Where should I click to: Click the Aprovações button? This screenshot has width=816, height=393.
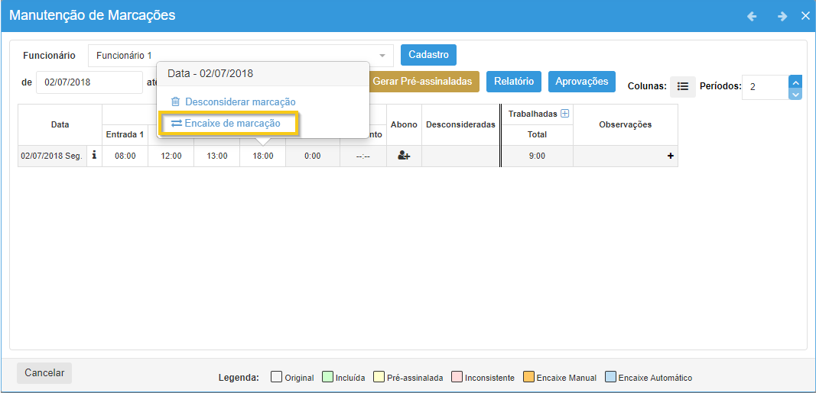point(581,82)
